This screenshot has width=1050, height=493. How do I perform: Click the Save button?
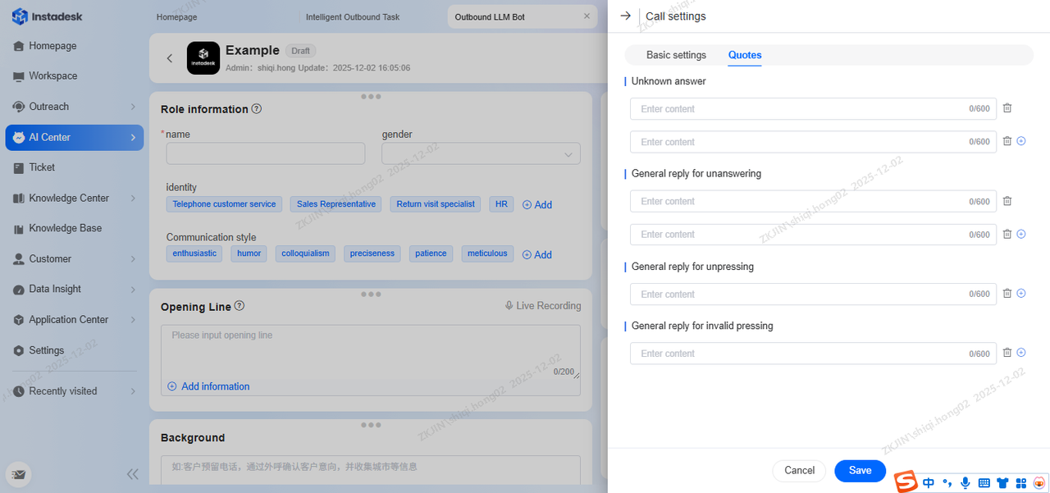point(860,470)
